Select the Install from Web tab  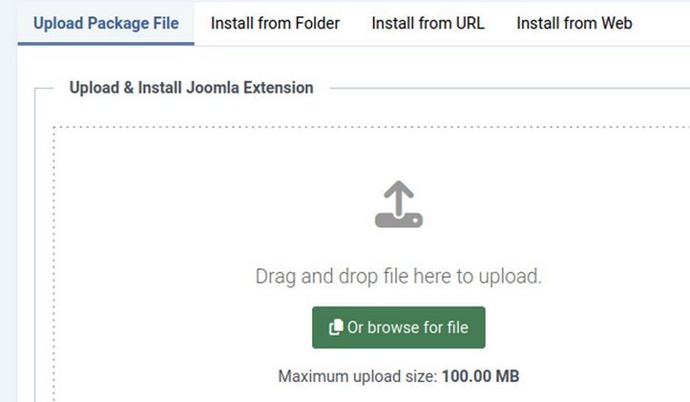(x=574, y=23)
